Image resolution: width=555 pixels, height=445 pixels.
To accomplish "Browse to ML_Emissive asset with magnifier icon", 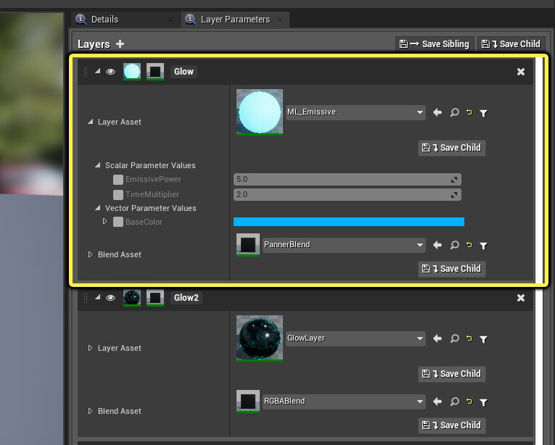I will coord(454,112).
